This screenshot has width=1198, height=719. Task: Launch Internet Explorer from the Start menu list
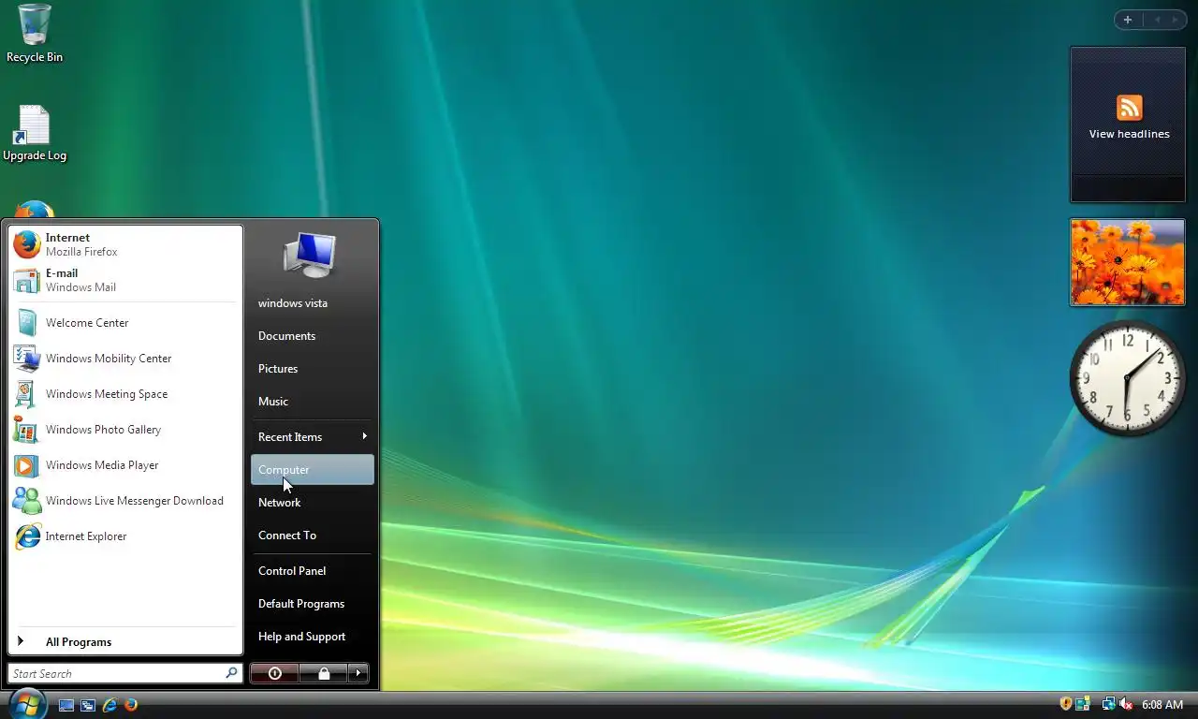click(125, 536)
